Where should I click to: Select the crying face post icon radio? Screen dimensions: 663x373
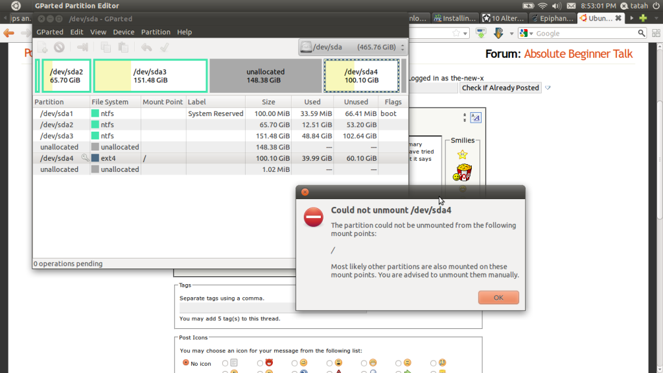433,363
